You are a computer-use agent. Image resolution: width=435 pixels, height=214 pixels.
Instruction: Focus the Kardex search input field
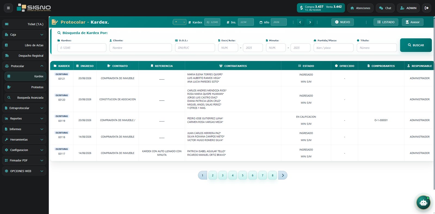click(x=82, y=48)
